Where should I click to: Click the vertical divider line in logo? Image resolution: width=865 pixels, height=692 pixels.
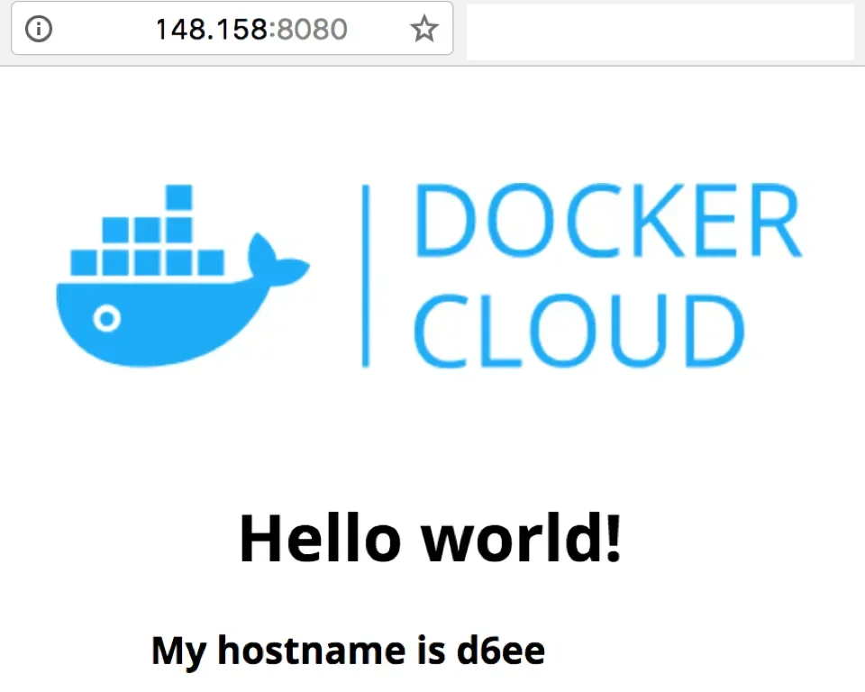(x=365, y=275)
